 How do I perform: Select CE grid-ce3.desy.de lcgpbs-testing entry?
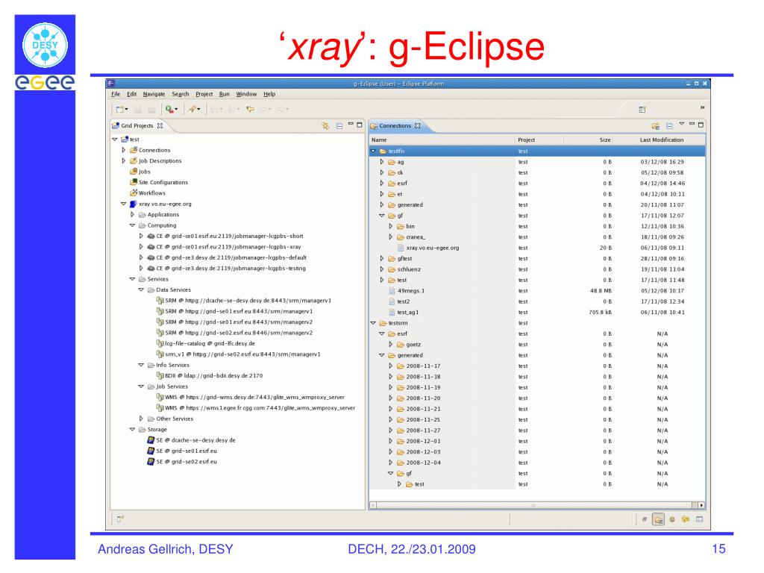click(x=227, y=269)
